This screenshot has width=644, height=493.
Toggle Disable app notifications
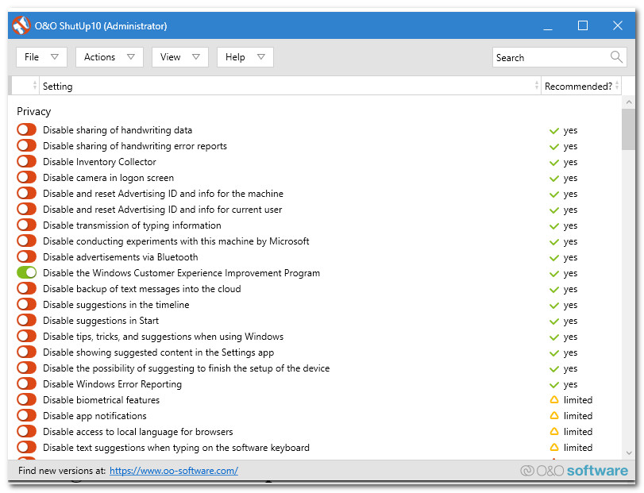click(x=27, y=415)
